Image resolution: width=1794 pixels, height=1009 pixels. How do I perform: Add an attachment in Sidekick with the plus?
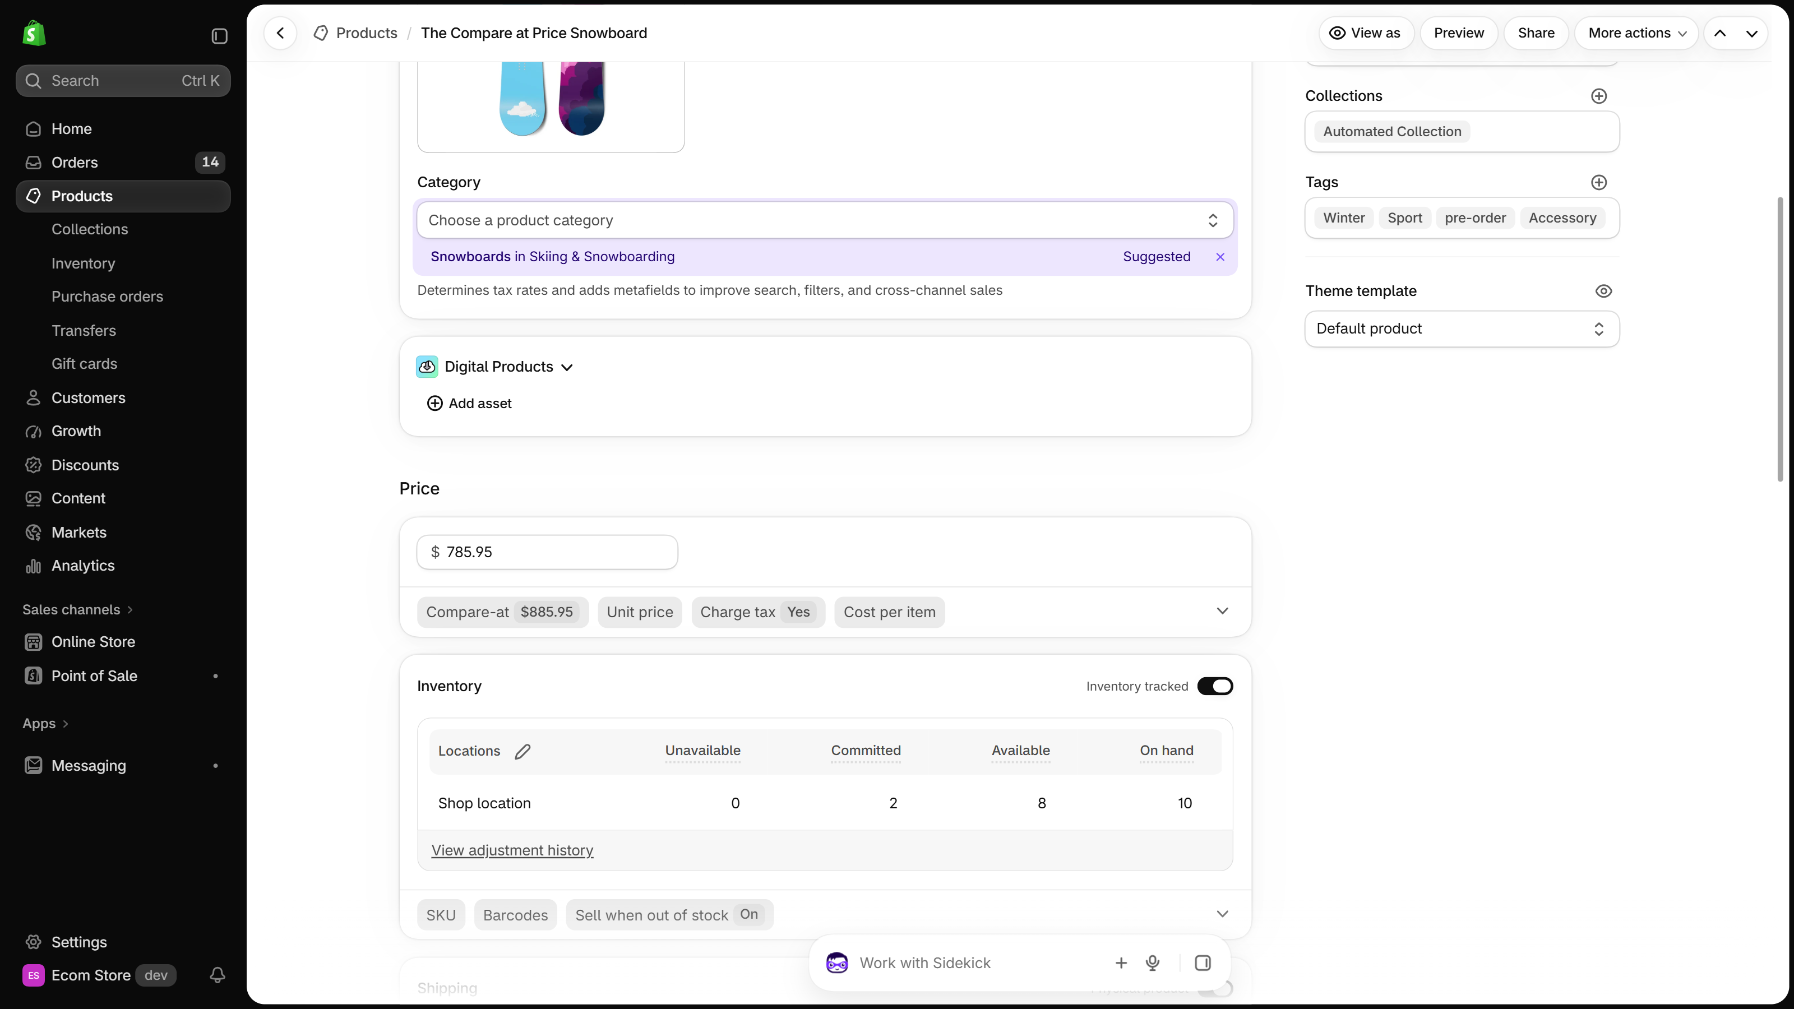[1121, 963]
